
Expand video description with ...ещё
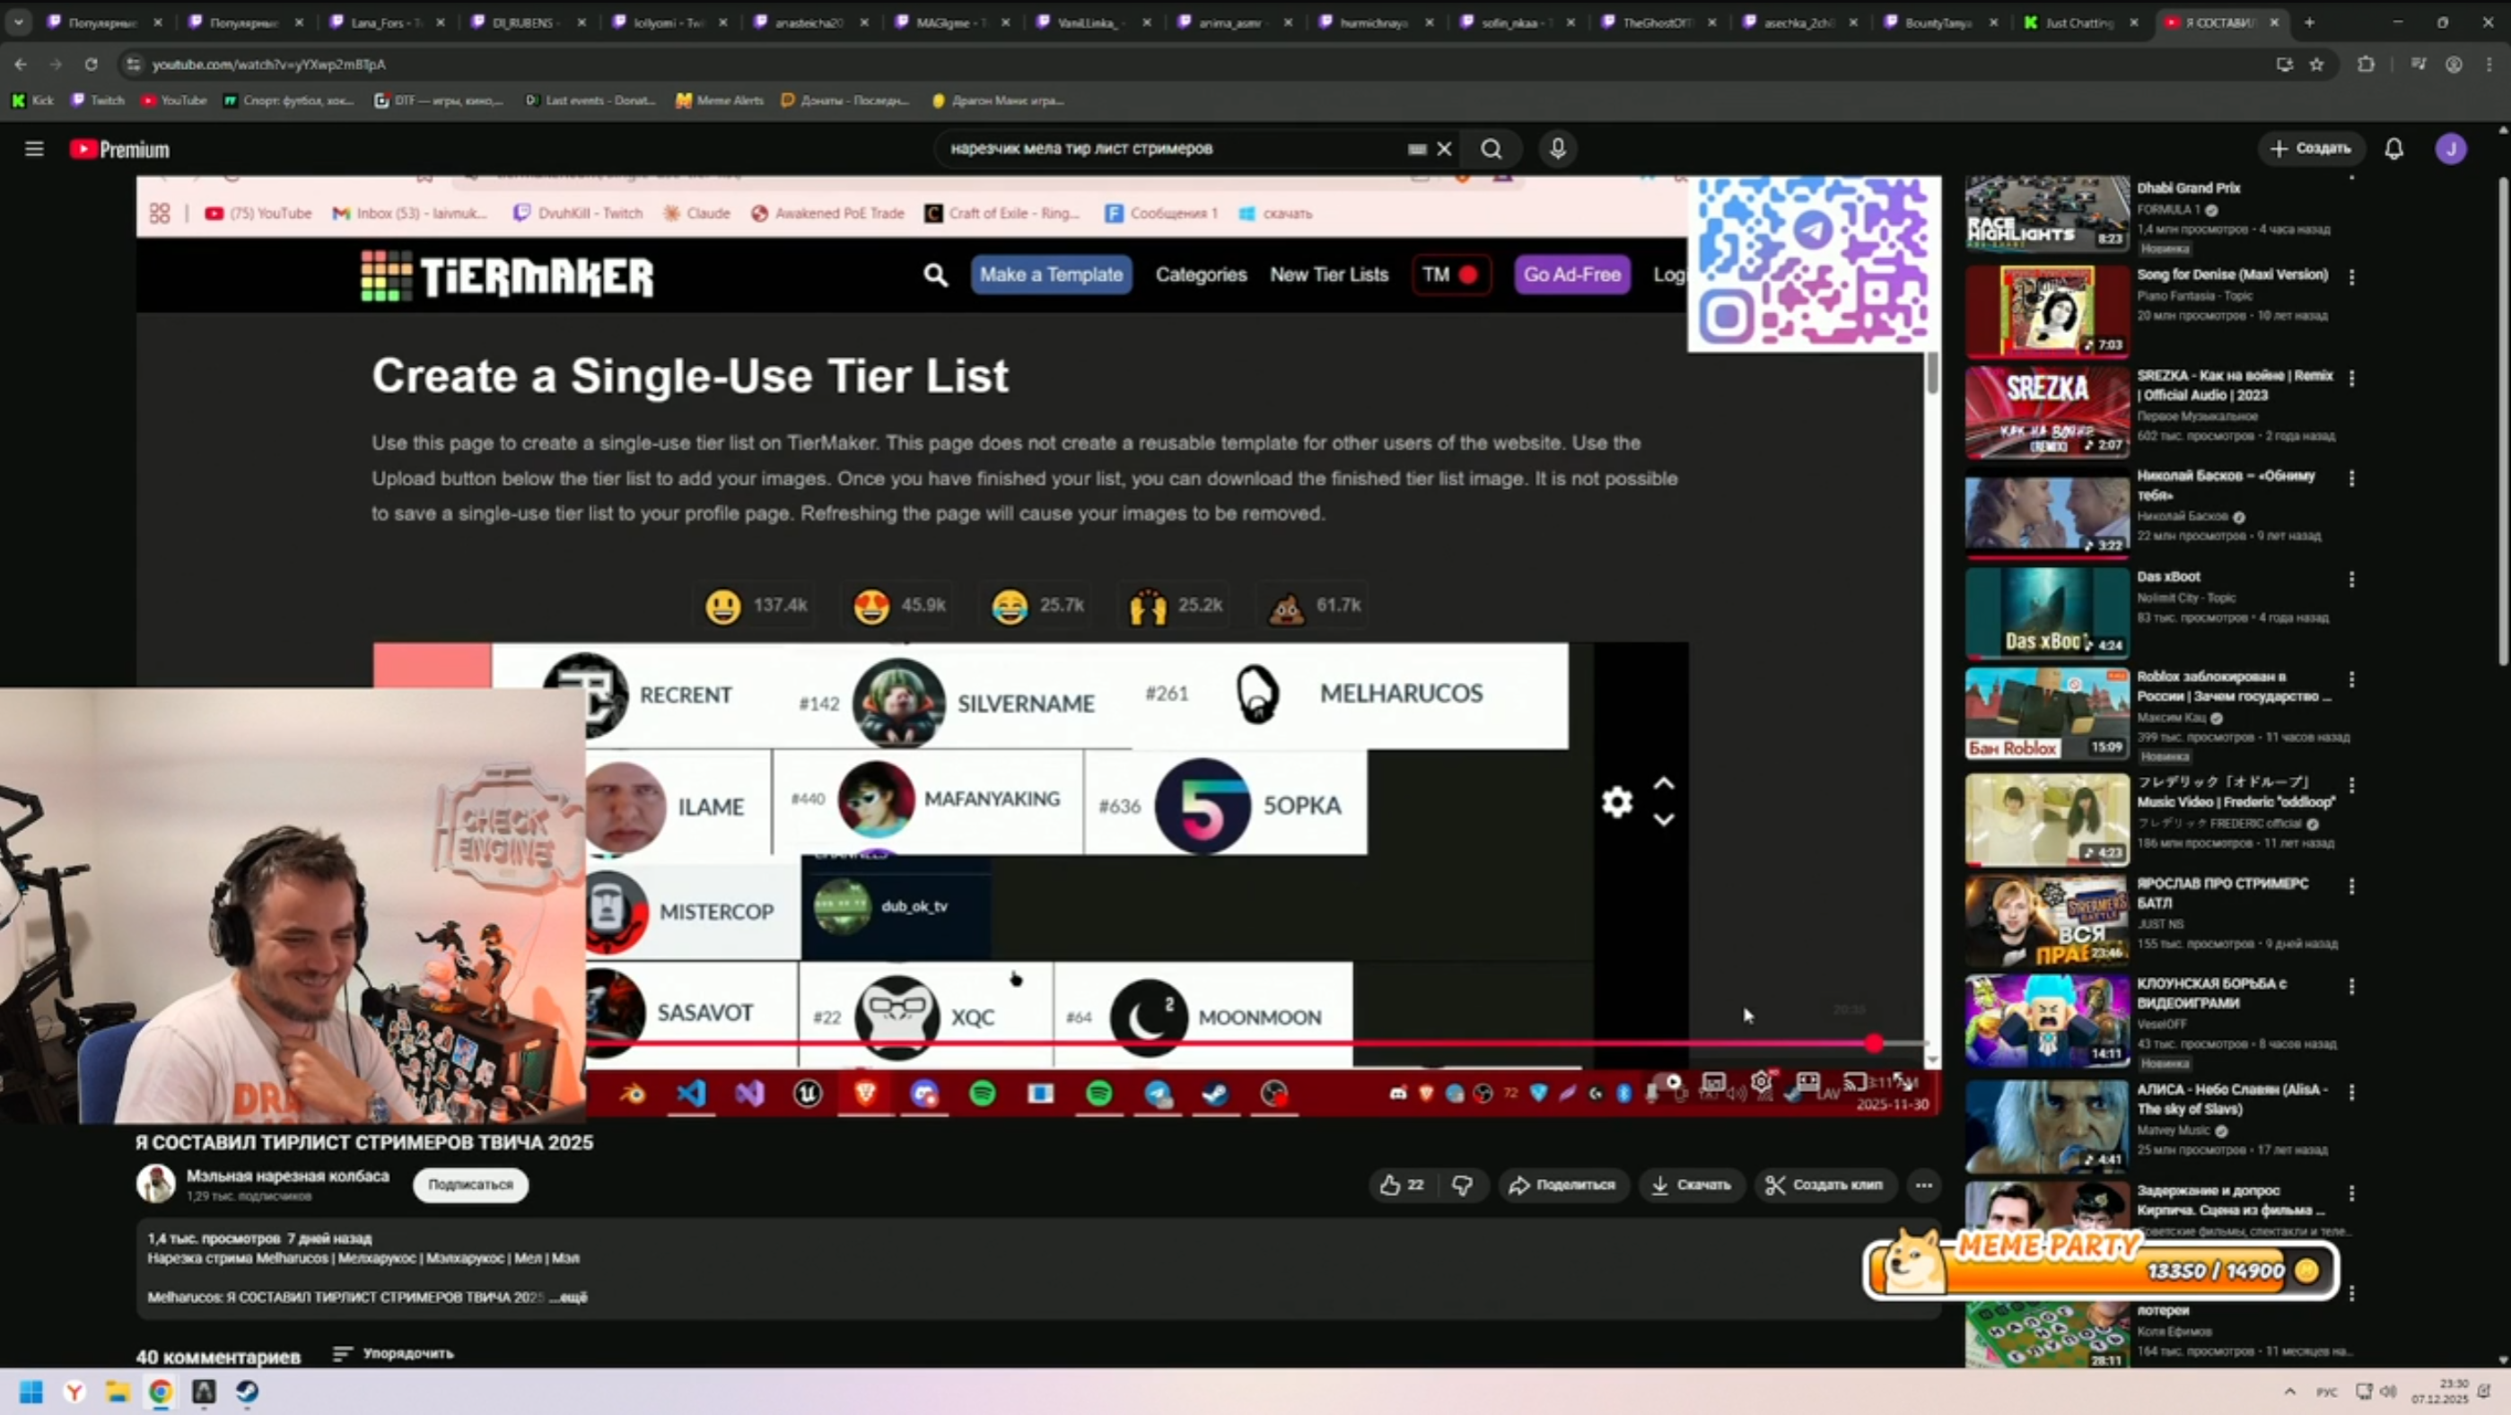[x=568, y=1297]
